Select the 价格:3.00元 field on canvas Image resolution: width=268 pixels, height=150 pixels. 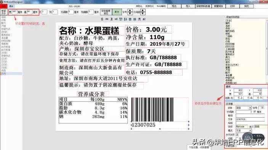149,30
